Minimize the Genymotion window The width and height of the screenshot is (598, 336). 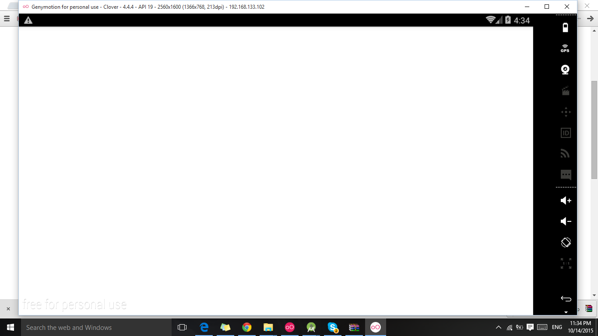(527, 7)
